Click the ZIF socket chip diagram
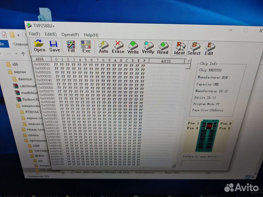Screen dimensions: 263x197 pyautogui.click(x=208, y=136)
